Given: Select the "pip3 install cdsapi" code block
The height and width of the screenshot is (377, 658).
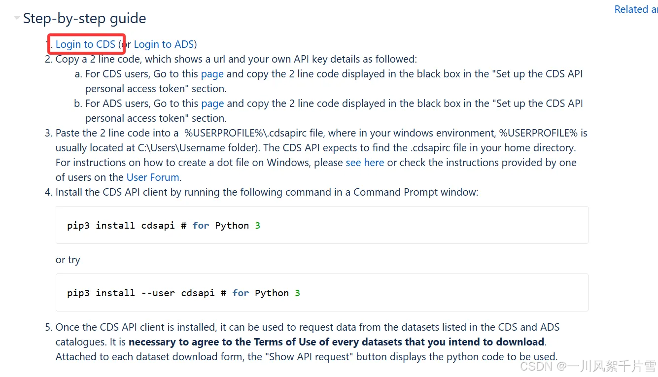Looking at the screenshot, I should [163, 225].
